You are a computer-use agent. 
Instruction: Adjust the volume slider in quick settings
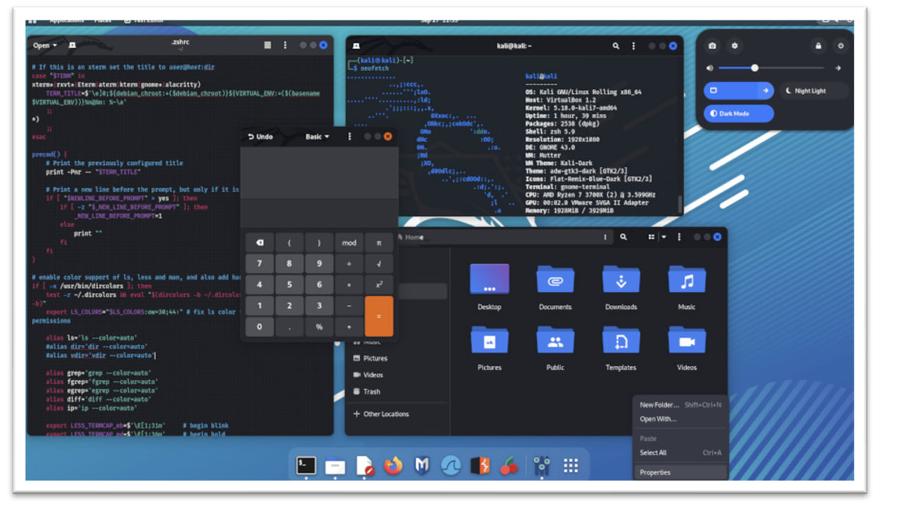click(x=755, y=68)
